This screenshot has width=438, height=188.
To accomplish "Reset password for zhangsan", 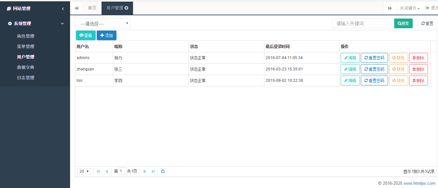I will coord(374,69).
